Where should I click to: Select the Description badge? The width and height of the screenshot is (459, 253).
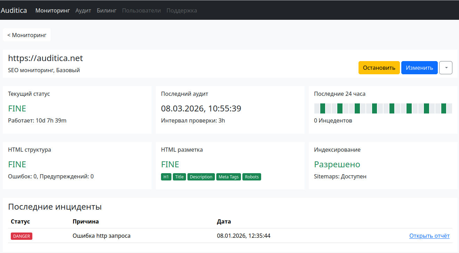click(201, 177)
